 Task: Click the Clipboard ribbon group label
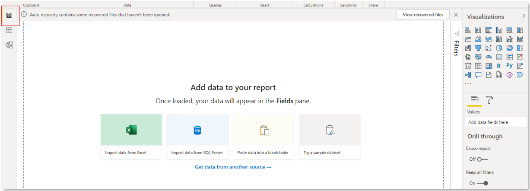[x=31, y=5]
